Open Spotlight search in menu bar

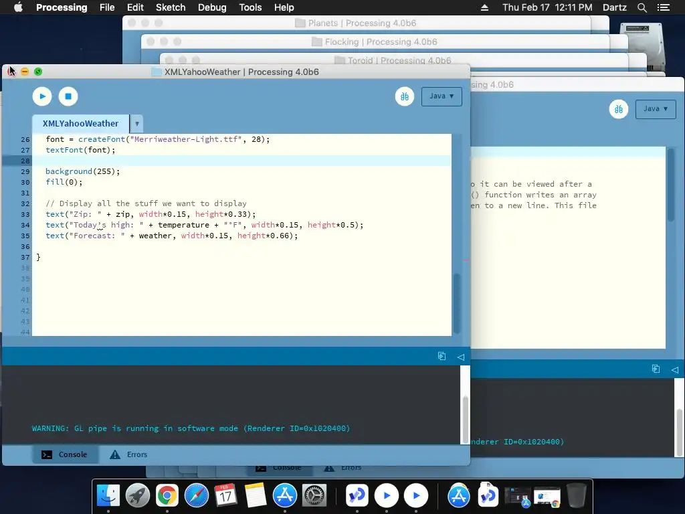(x=642, y=7)
